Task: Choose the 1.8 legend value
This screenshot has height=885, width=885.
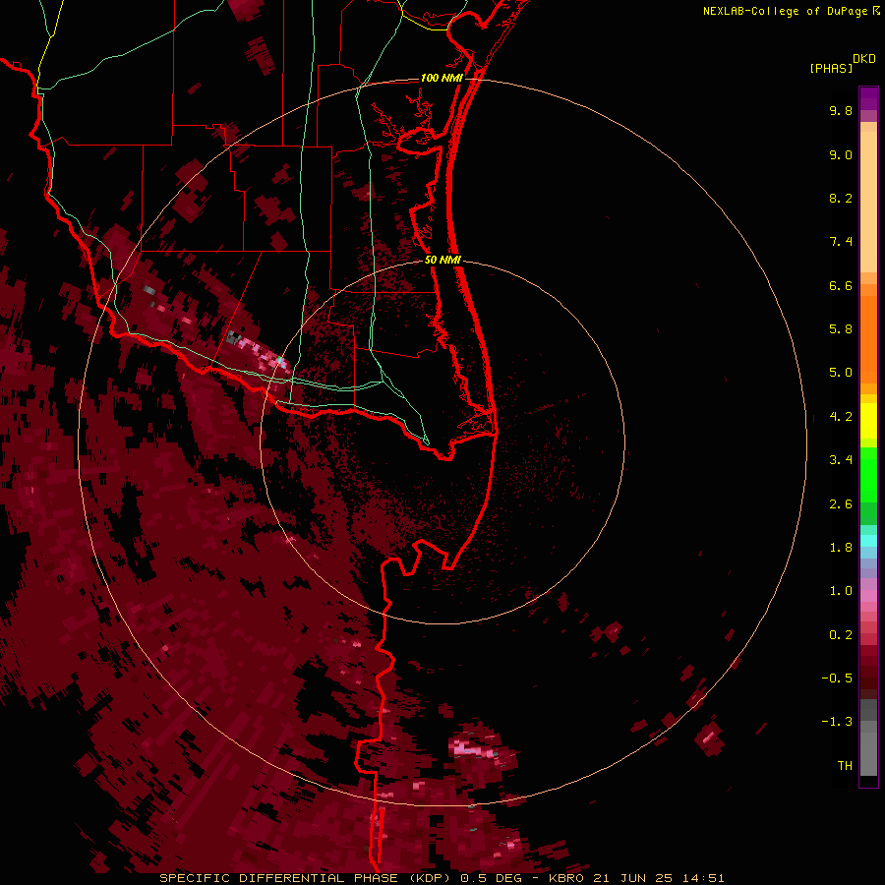Action: click(841, 548)
